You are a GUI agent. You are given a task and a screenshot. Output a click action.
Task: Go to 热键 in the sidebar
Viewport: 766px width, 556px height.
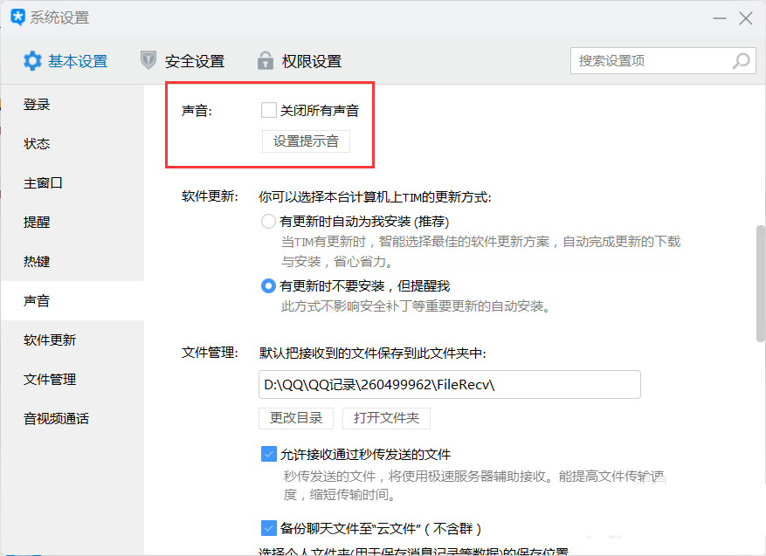point(37,262)
